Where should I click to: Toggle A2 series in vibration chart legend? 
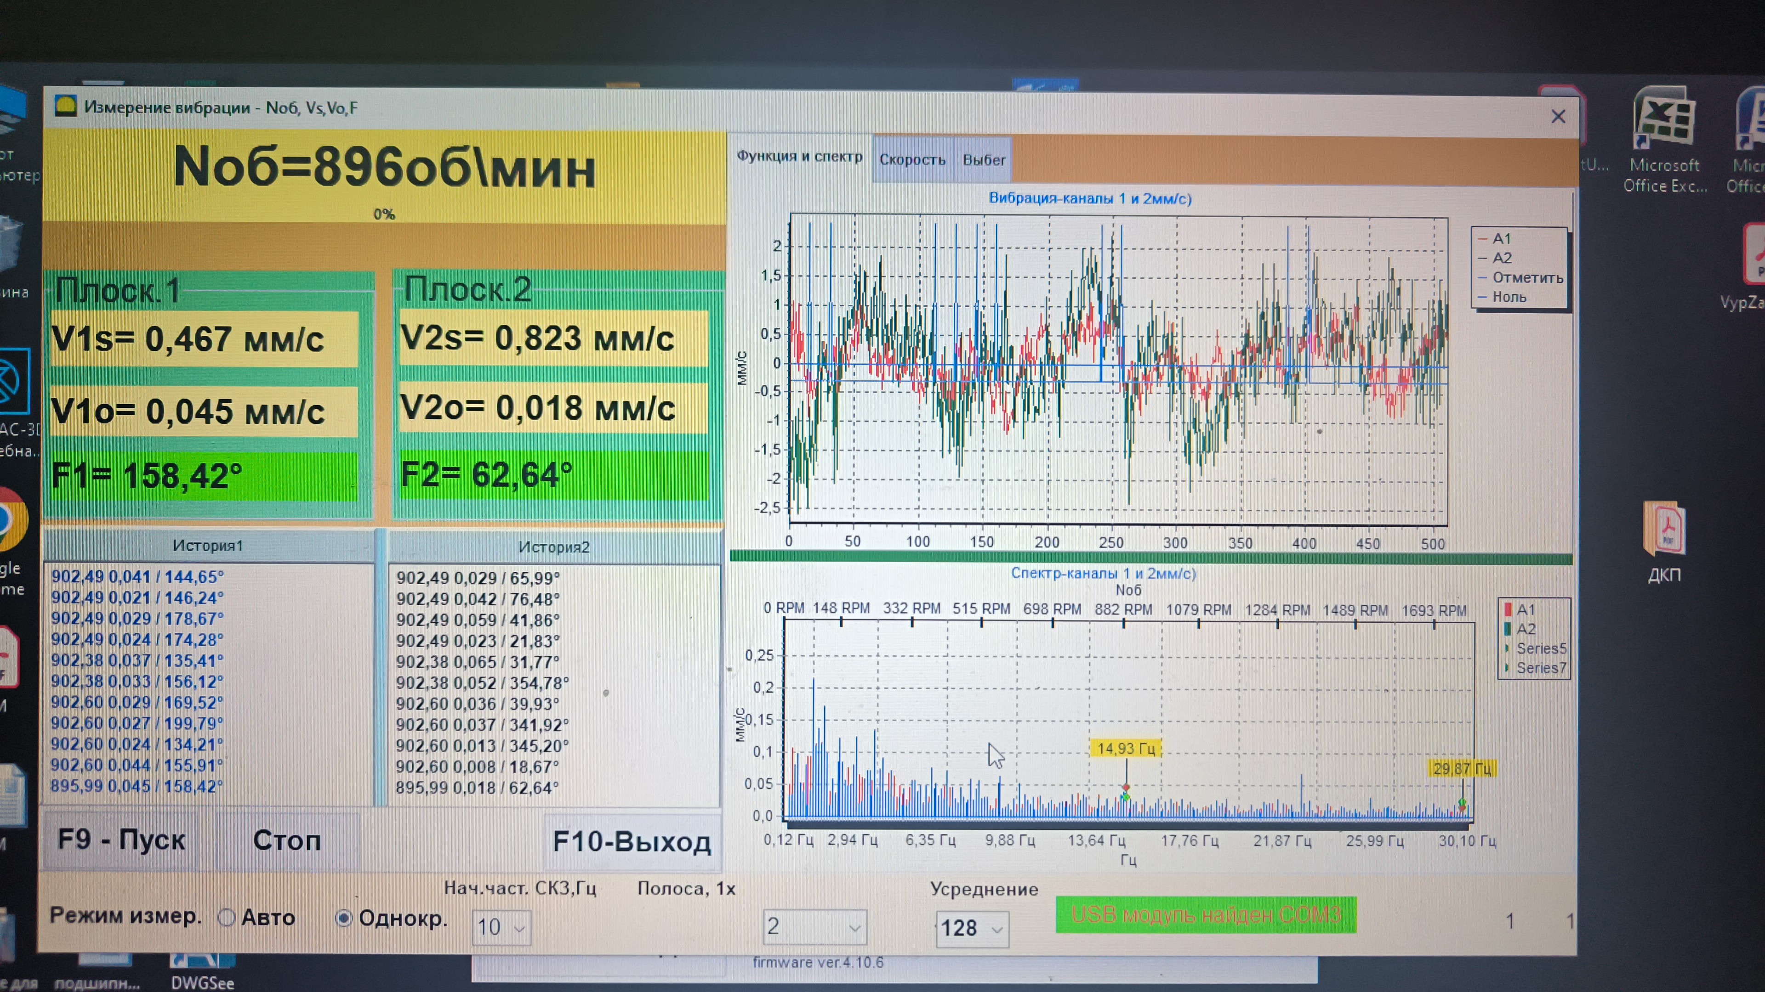click(1494, 257)
